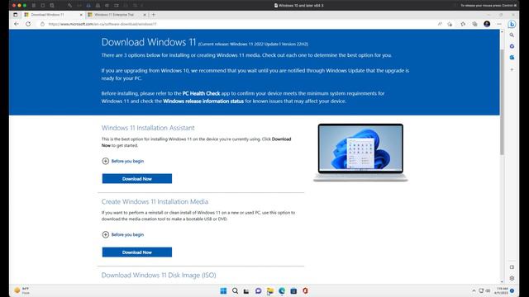Viewport: 529px width, 297px height.
Task: Open the Windows Start menu
Action: 223,290
